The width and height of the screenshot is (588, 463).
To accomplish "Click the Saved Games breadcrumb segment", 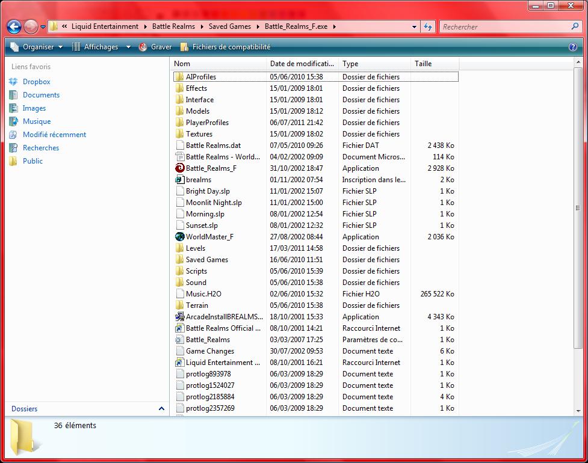I will (x=229, y=26).
